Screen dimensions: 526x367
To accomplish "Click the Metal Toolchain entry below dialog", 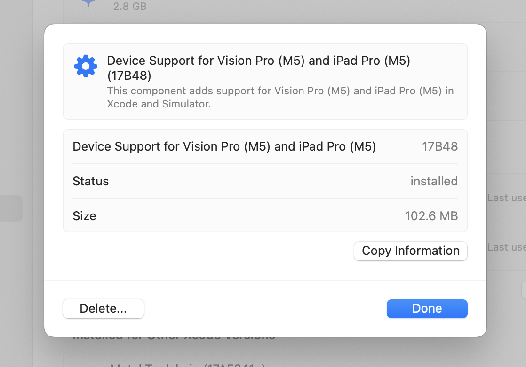I will [188, 365].
